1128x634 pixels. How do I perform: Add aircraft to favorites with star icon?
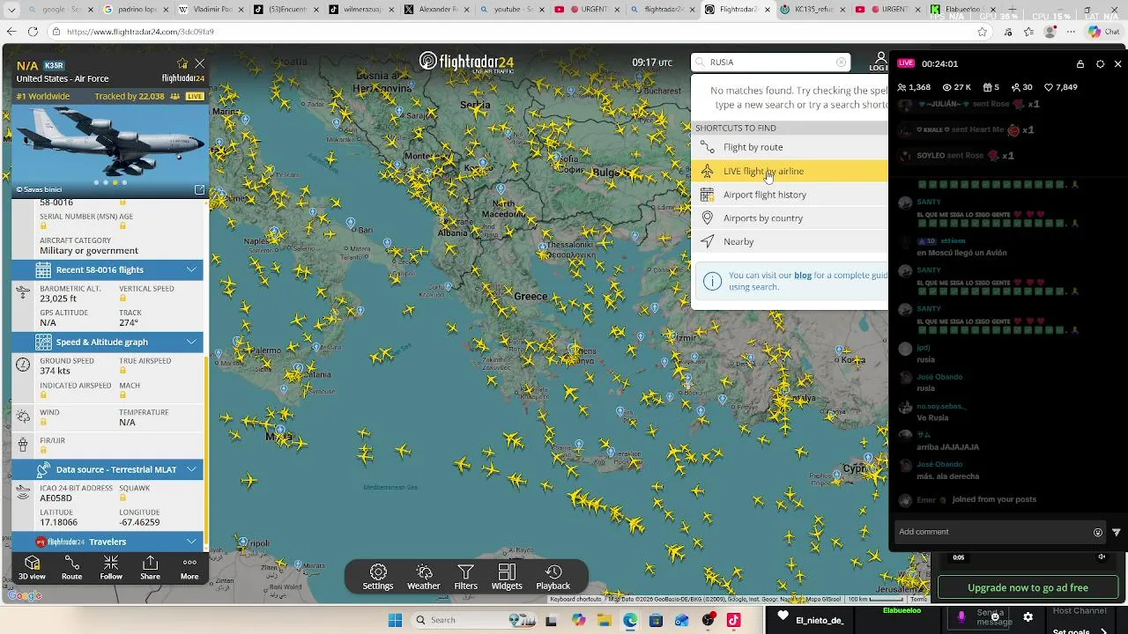(182, 64)
